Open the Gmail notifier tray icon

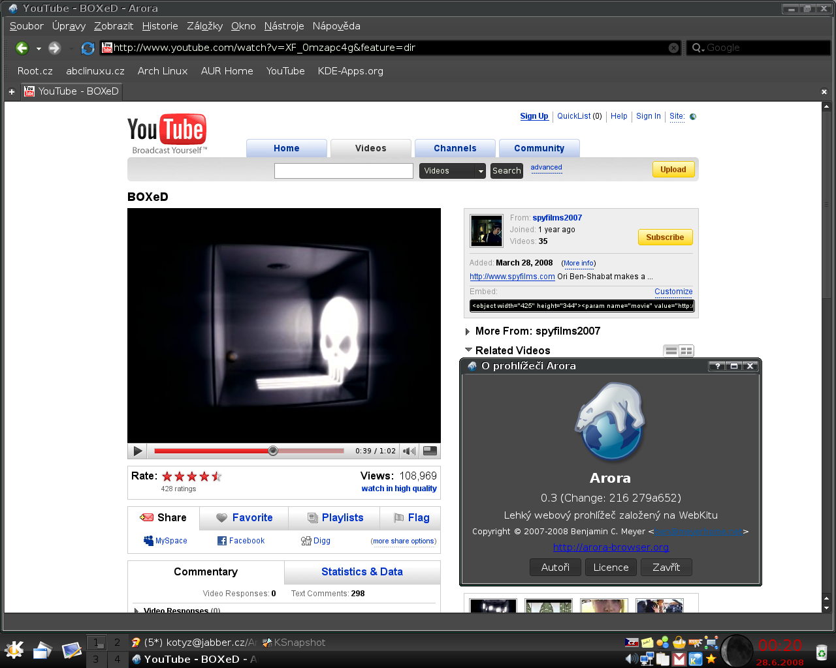(x=679, y=660)
